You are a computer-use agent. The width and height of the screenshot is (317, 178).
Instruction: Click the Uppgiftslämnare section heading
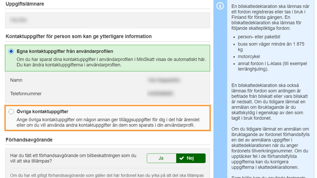[25, 4]
